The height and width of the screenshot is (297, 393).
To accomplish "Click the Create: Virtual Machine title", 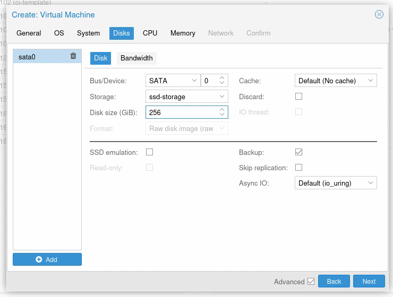I will [53, 15].
